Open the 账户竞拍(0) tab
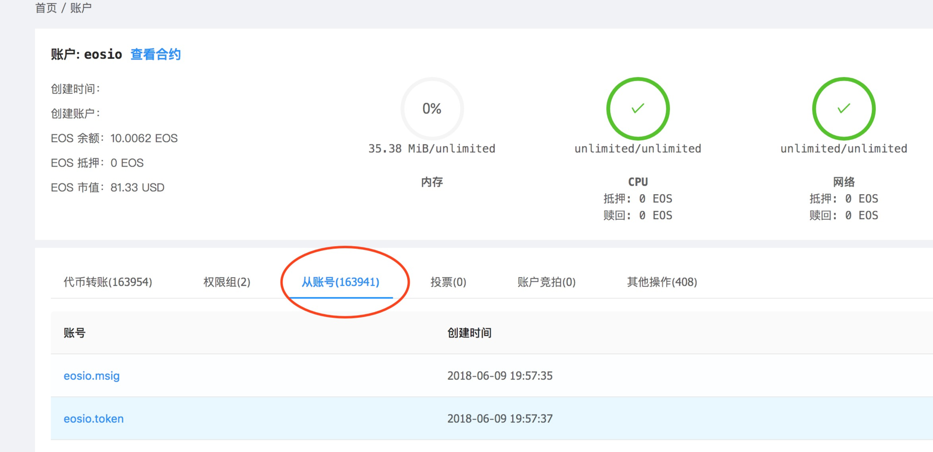Screen dimensions: 933x452 click(x=547, y=282)
